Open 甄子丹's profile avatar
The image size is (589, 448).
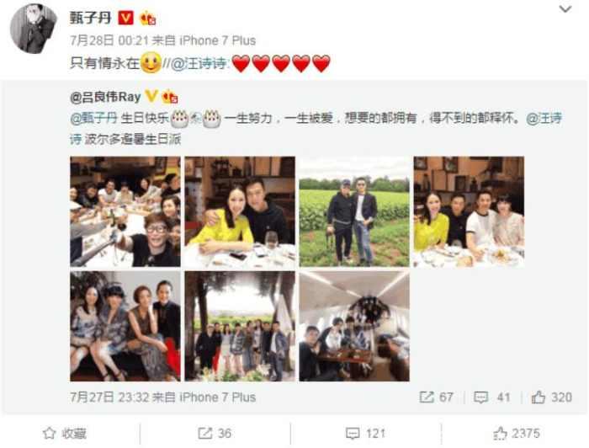(x=34, y=28)
